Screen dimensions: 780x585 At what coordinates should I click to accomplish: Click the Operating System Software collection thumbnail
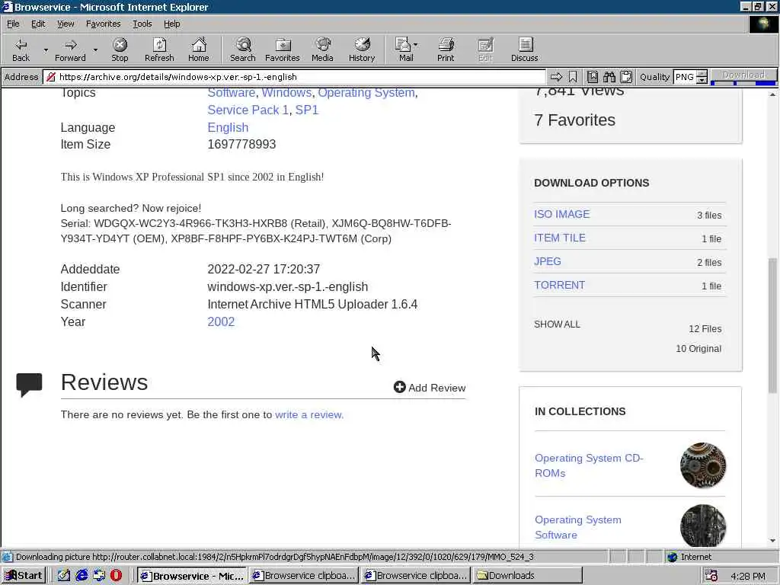(x=703, y=526)
